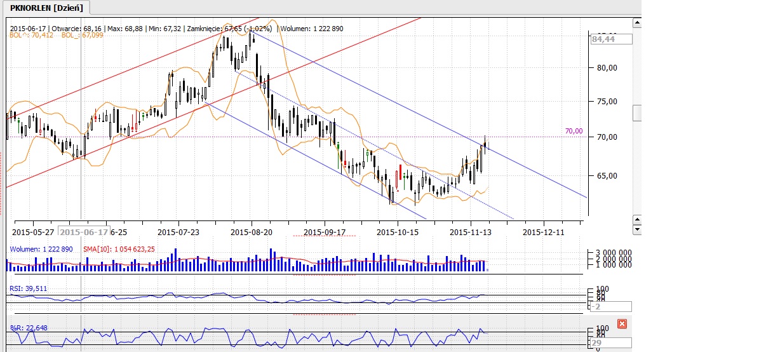Select the PKNORLEN [Dzień] chart tab

pyautogui.click(x=47, y=8)
